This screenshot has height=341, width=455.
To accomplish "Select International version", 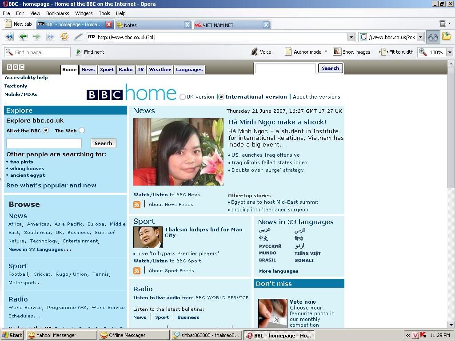I will click(x=221, y=96).
